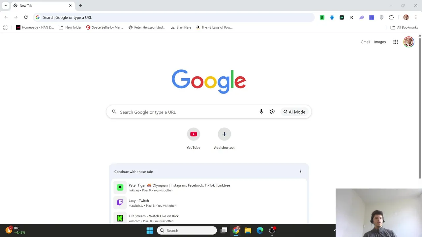This screenshot has width=422, height=237.
Task: Focus the address bar URL field
Action: point(174,17)
